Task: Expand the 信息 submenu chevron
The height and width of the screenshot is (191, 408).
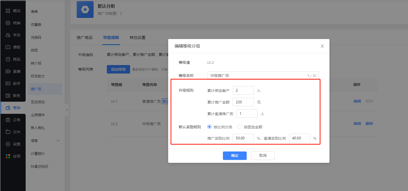Action: coord(58,141)
